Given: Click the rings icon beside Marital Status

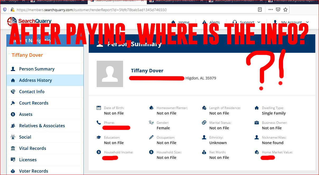Looking at the screenshot, I should (x=204, y=122).
